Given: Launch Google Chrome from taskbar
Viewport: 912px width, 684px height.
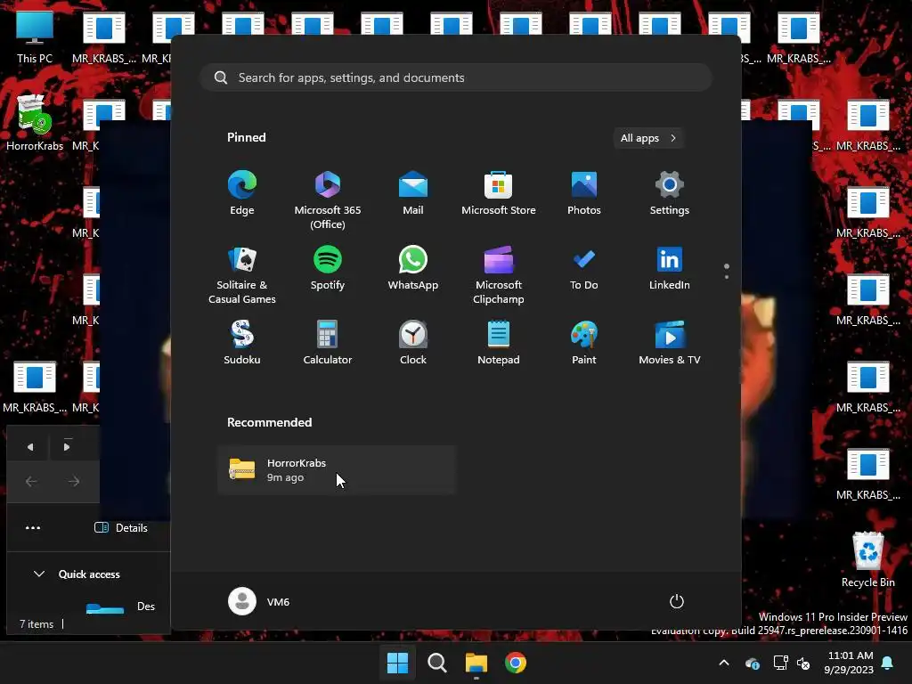Looking at the screenshot, I should [516, 663].
